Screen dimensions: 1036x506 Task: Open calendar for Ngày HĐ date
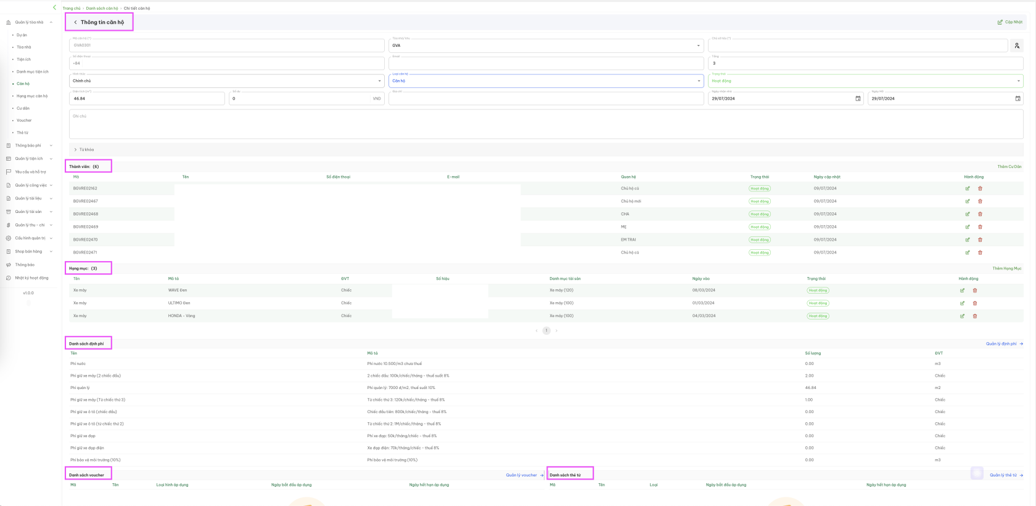(1017, 98)
